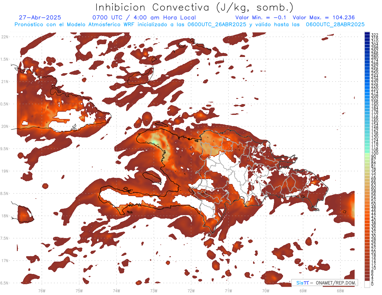The width and height of the screenshot is (382, 295).
Task: Click the 'Valor Max. = 104.236' readout
Action: coord(324,18)
